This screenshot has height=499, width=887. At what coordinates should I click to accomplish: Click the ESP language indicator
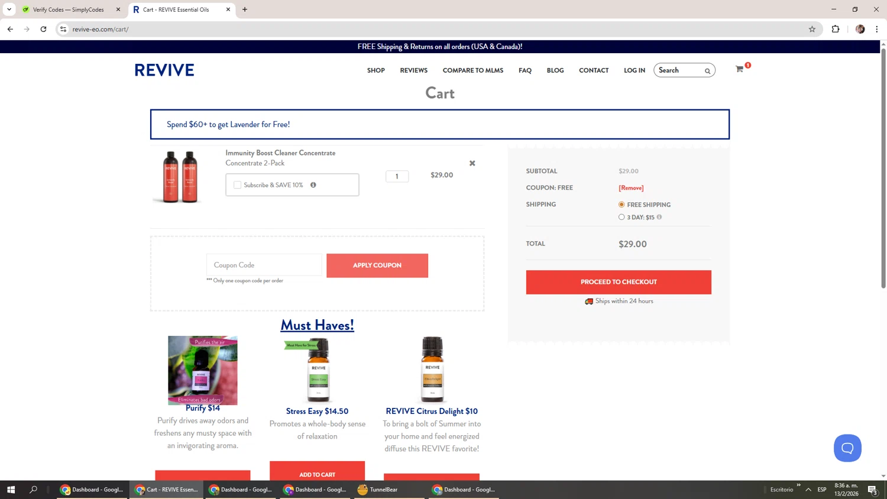pos(822,490)
